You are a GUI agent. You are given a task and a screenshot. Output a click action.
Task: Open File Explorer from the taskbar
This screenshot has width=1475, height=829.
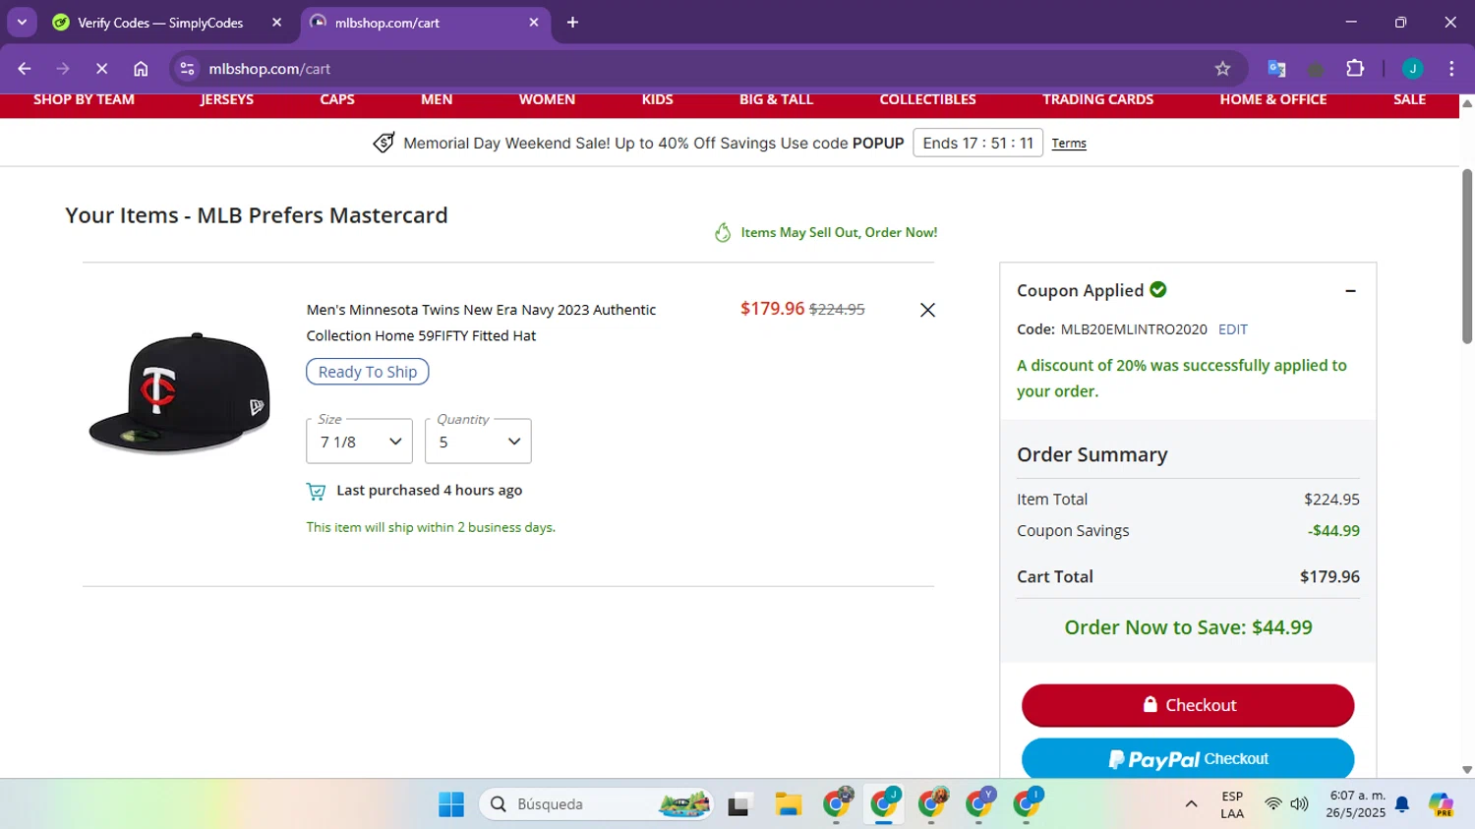coord(788,804)
